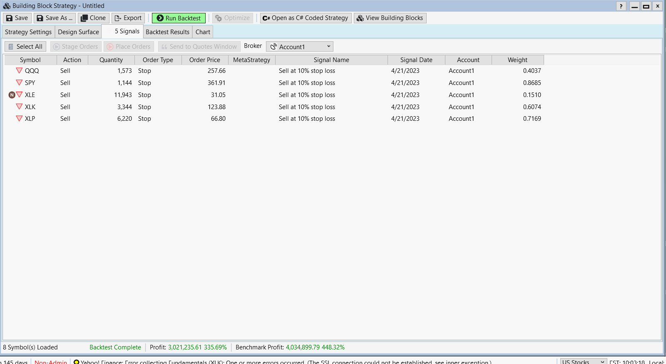The image size is (666, 364).
Task: Open the Broker Account1 dropdown
Action: coord(300,47)
